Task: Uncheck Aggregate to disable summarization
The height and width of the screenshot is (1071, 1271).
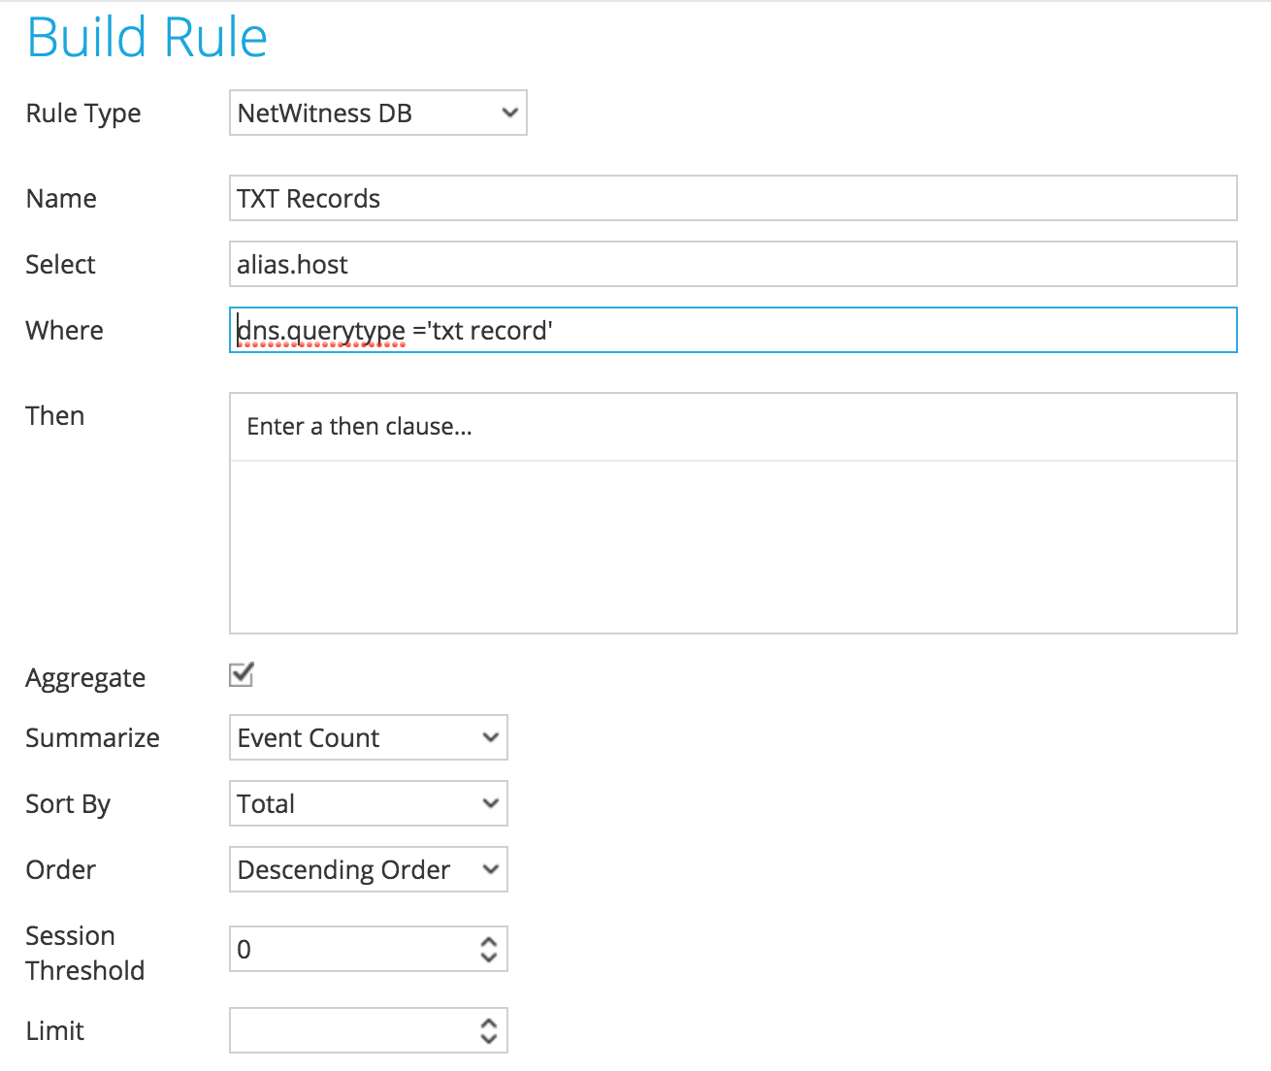Action: [x=241, y=674]
